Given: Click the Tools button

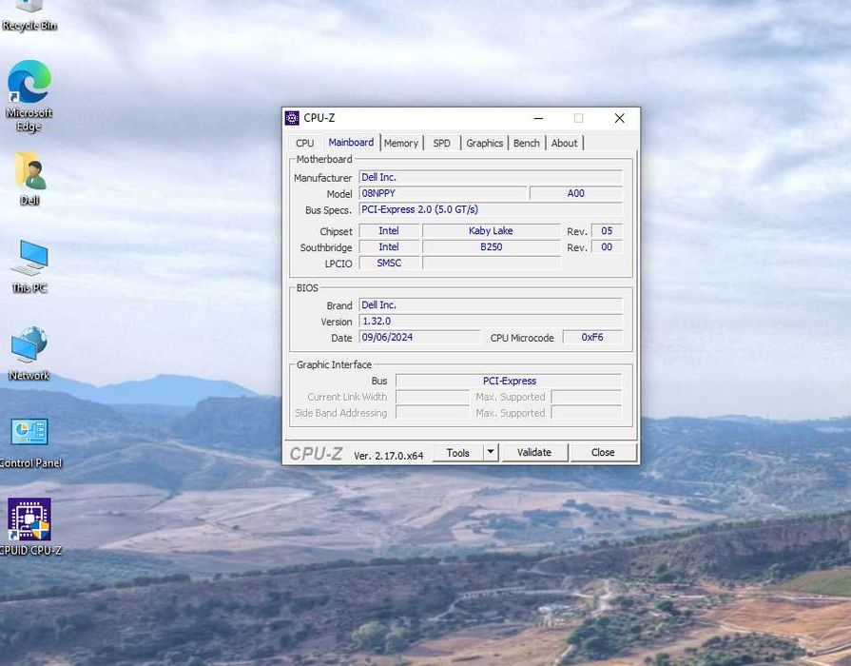Looking at the screenshot, I should (x=457, y=453).
